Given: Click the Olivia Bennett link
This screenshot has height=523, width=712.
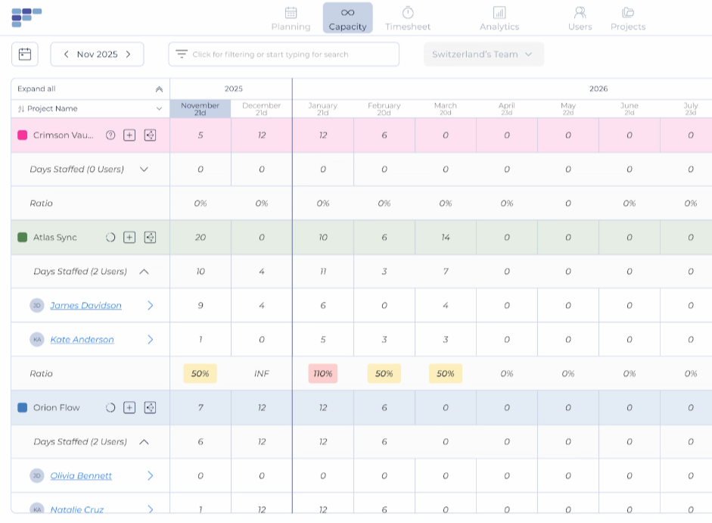Looking at the screenshot, I should (x=81, y=476).
